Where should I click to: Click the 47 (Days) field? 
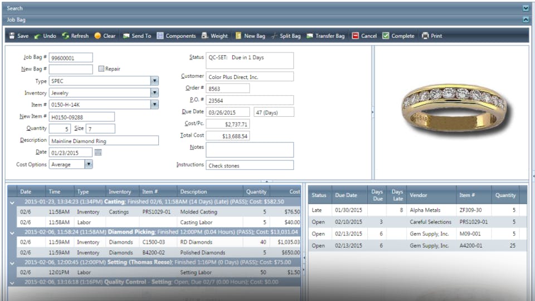point(274,112)
